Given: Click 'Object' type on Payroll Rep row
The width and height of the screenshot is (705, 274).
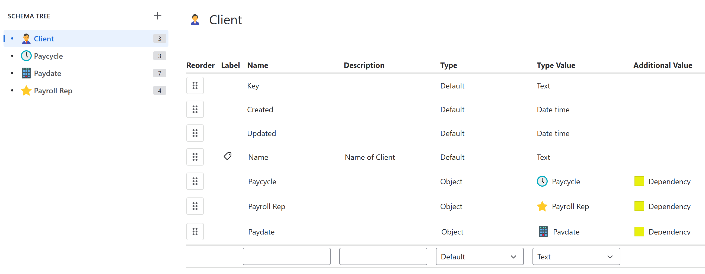Looking at the screenshot, I should 451,207.
